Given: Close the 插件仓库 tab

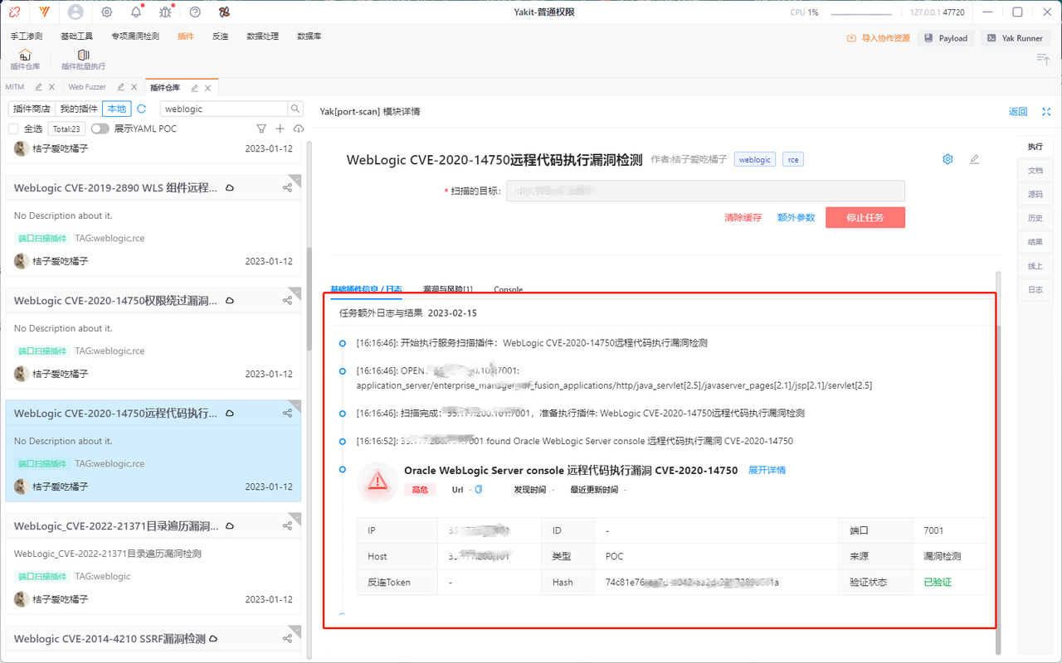Looking at the screenshot, I should 207,88.
